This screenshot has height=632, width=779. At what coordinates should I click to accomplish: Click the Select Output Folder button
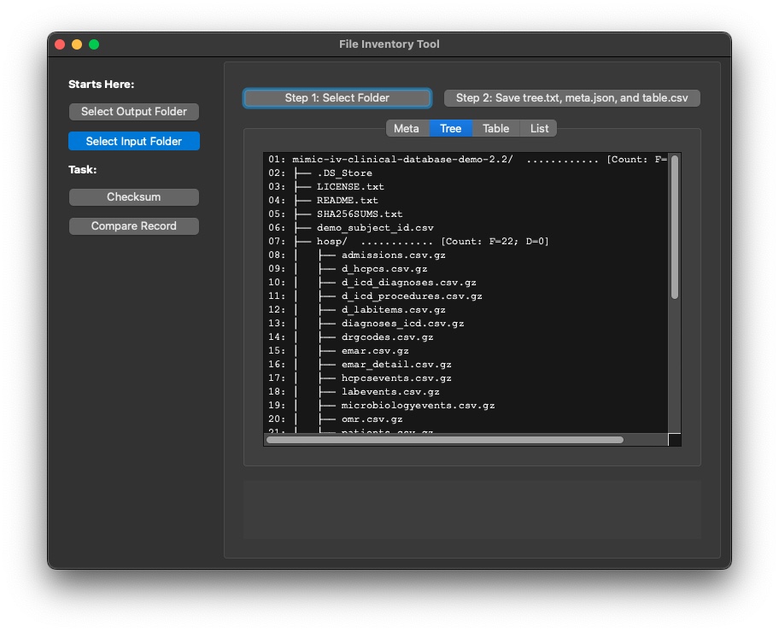tap(133, 111)
